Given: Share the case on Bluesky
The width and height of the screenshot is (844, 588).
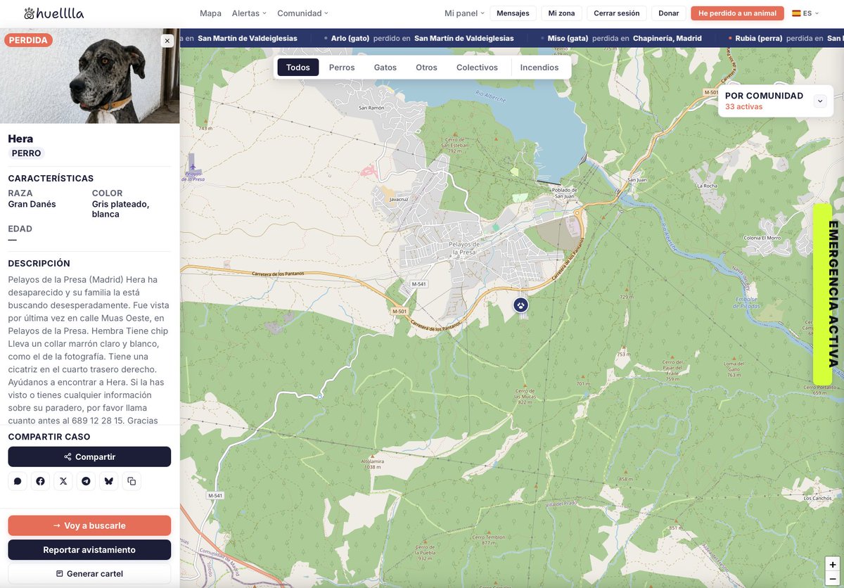Looking at the screenshot, I should (x=108, y=481).
